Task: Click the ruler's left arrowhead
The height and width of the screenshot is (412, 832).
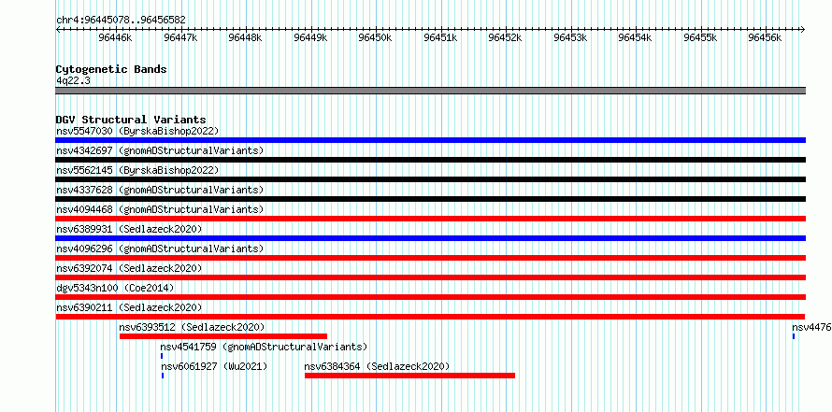Action: (58, 29)
